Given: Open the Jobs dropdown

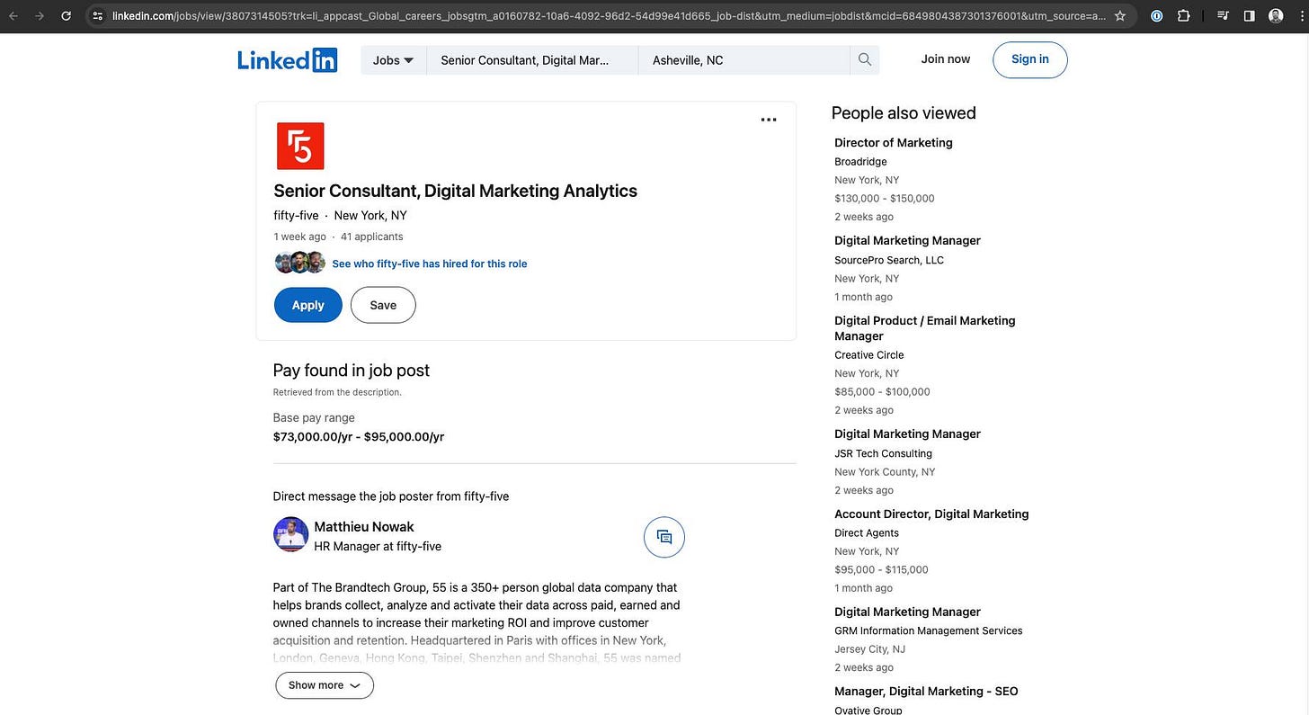Looking at the screenshot, I should click(x=394, y=60).
